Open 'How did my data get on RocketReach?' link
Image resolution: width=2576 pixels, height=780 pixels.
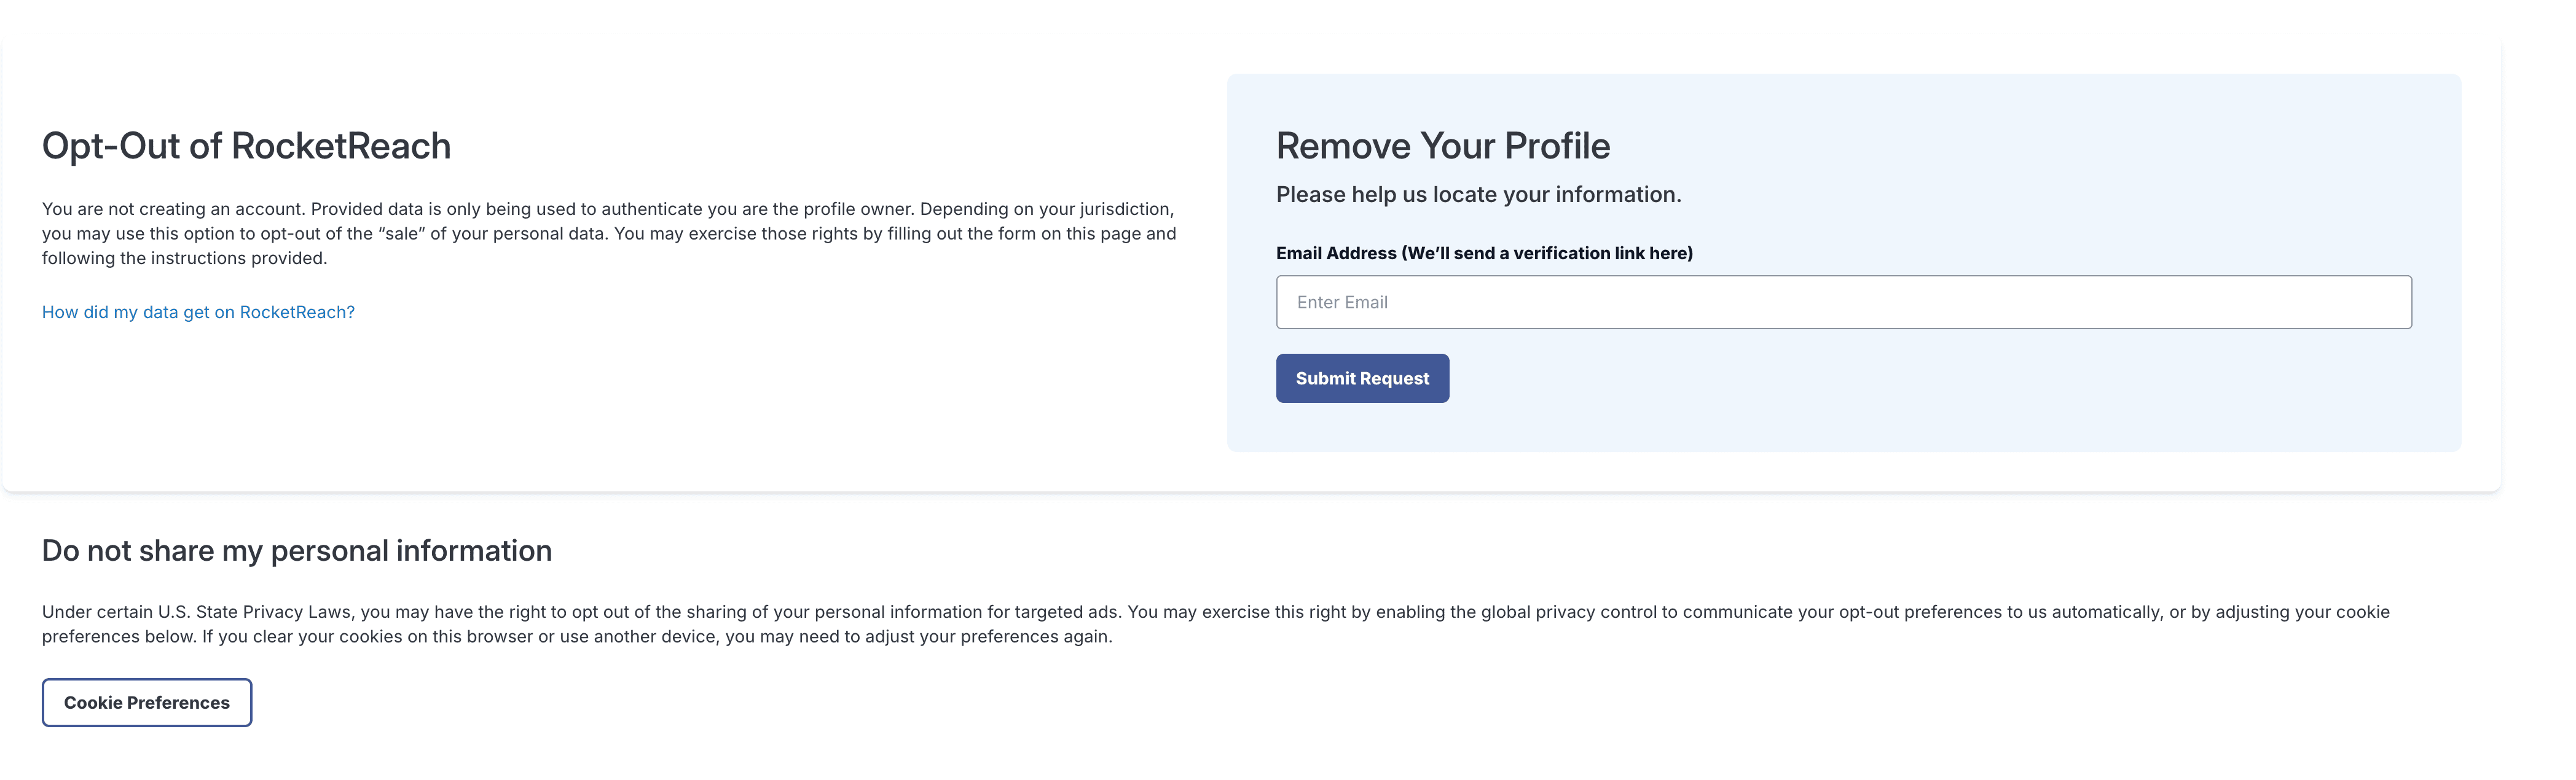[x=198, y=312]
